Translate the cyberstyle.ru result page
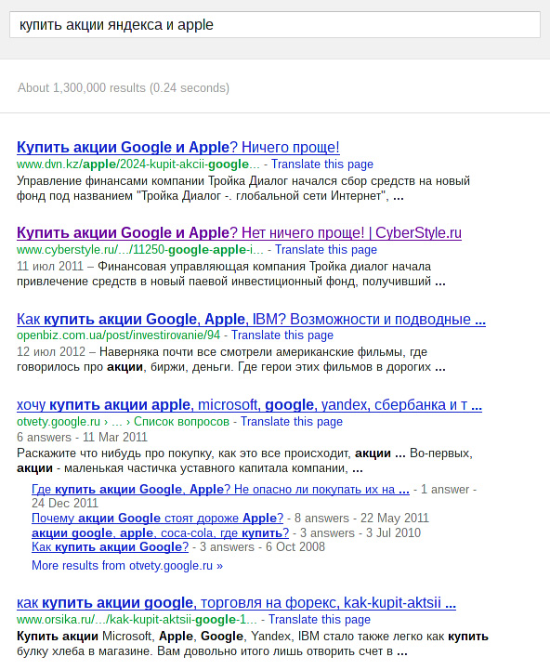Image resolution: width=550 pixels, height=670 pixels. click(x=326, y=250)
